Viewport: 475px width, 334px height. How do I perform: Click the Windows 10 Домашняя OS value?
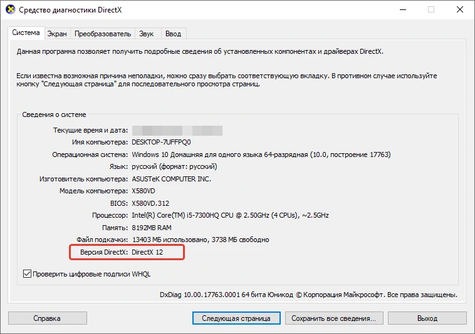click(261, 154)
